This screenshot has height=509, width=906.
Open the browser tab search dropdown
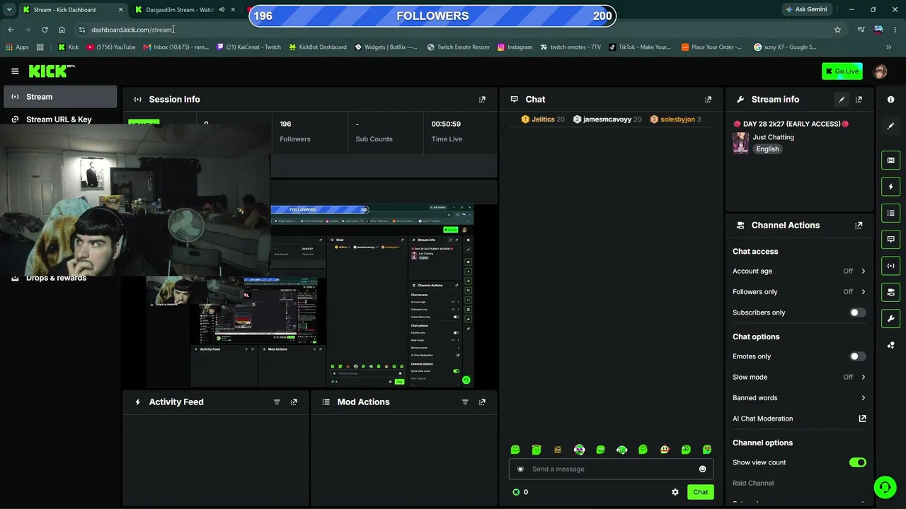[x=9, y=10]
